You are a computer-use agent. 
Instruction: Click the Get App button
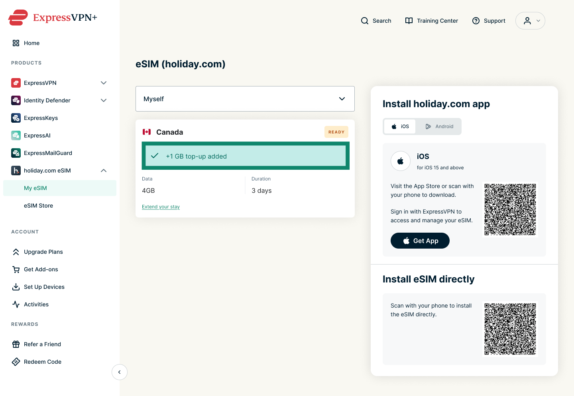420,241
